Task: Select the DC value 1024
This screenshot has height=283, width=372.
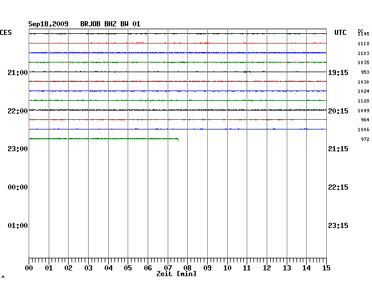Action: pos(363,91)
